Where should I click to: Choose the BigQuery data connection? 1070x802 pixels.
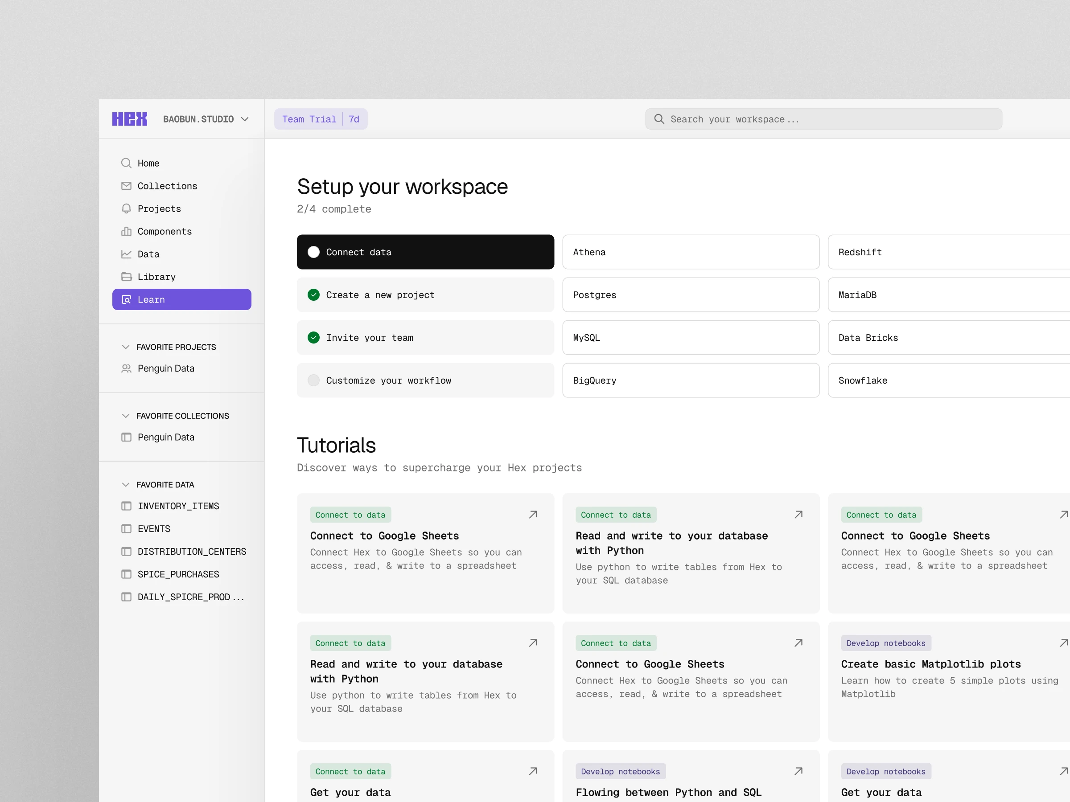691,381
